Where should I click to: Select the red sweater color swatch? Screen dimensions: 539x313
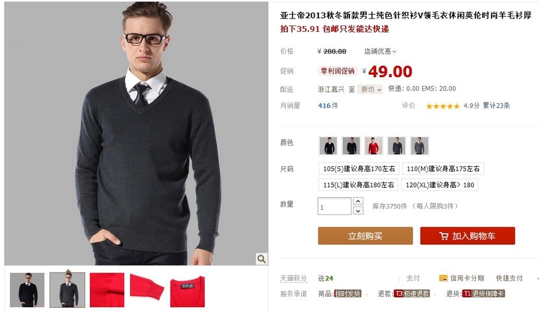(374, 145)
